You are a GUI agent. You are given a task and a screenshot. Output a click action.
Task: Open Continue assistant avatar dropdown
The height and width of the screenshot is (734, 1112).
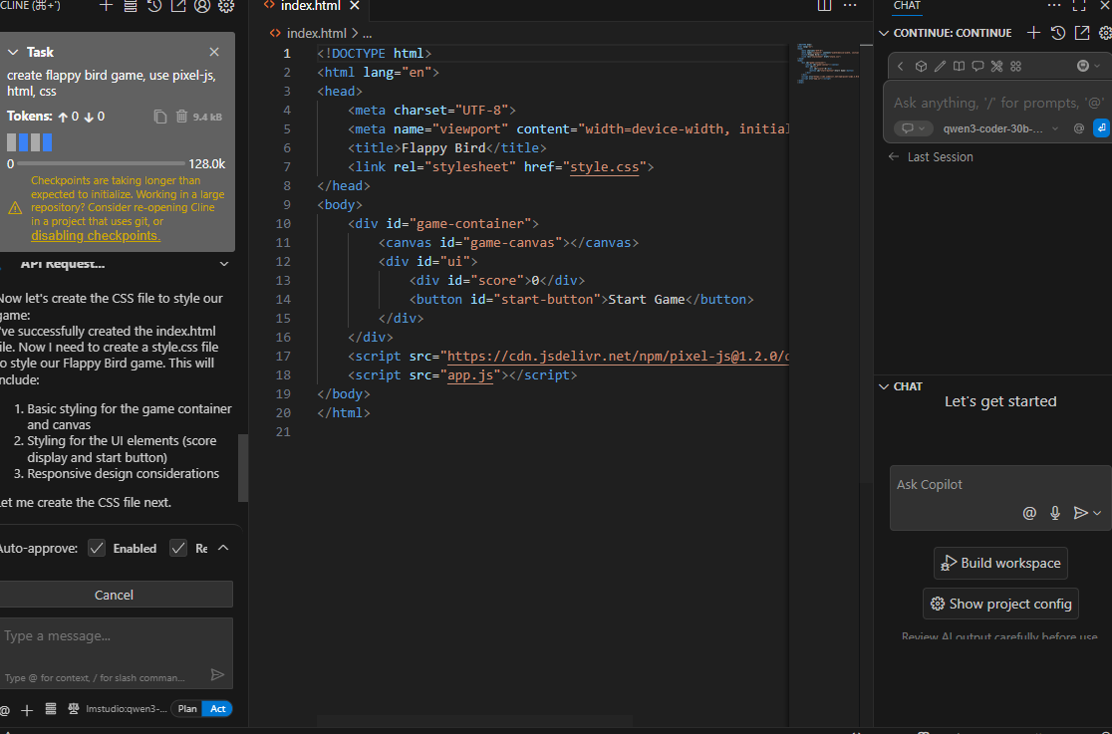[1089, 66]
